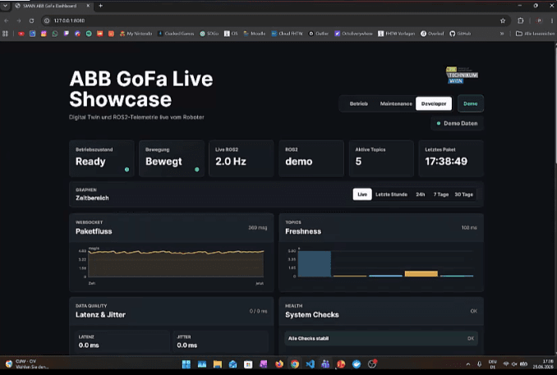Show hidden system tray icons chevron
557x375 pixels.
(x=468, y=364)
